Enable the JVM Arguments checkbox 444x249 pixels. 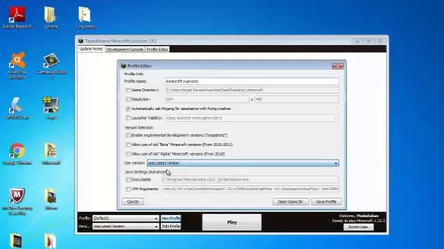click(x=128, y=189)
